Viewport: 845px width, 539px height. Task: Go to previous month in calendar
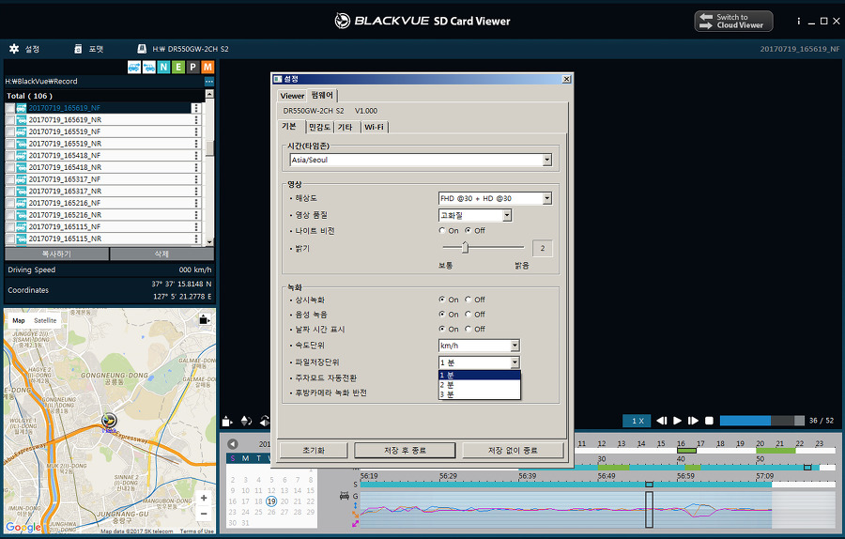pos(233,444)
